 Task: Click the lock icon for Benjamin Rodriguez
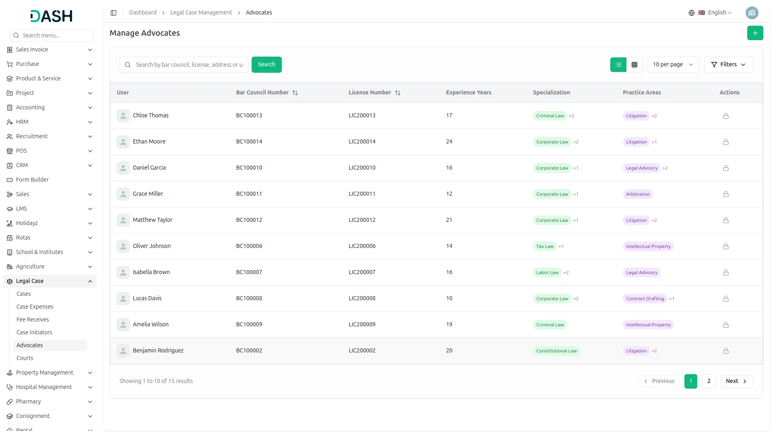point(725,351)
